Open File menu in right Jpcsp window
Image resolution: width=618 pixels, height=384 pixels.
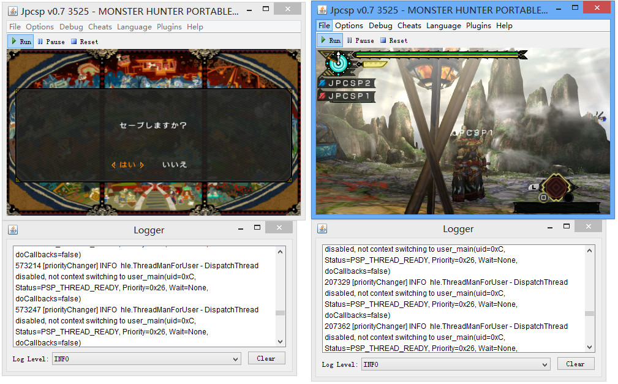324,26
